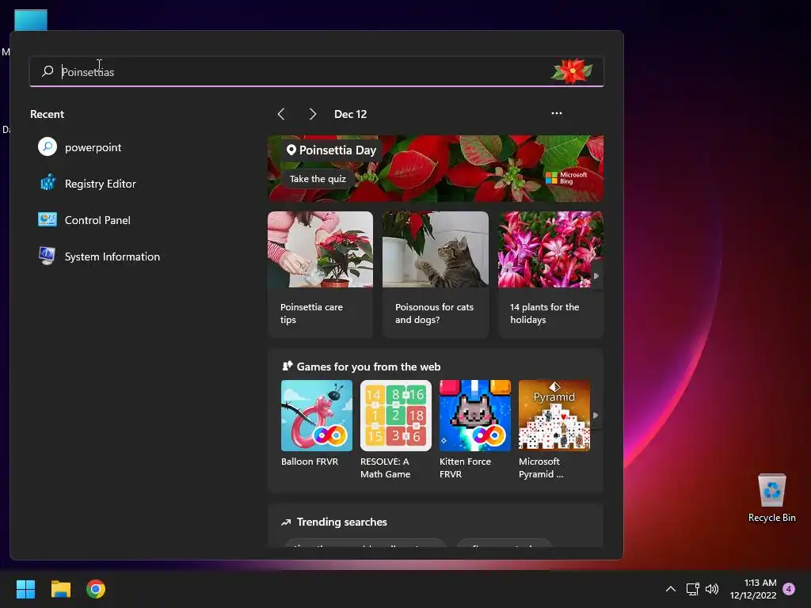
Task: Show more poinsettia cards arrow
Action: pyautogui.click(x=596, y=276)
